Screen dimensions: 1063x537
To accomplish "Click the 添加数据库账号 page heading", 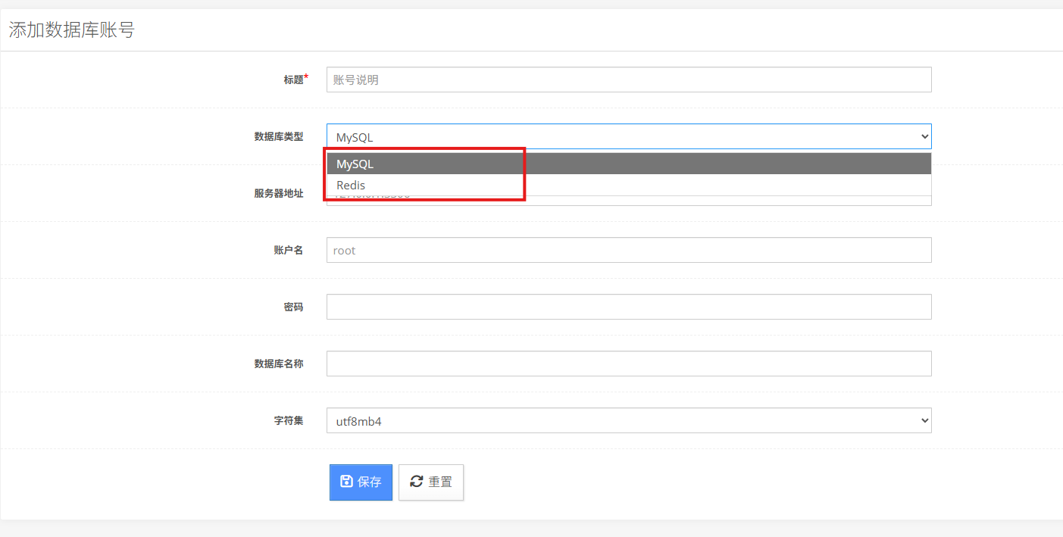I will tap(72, 30).
